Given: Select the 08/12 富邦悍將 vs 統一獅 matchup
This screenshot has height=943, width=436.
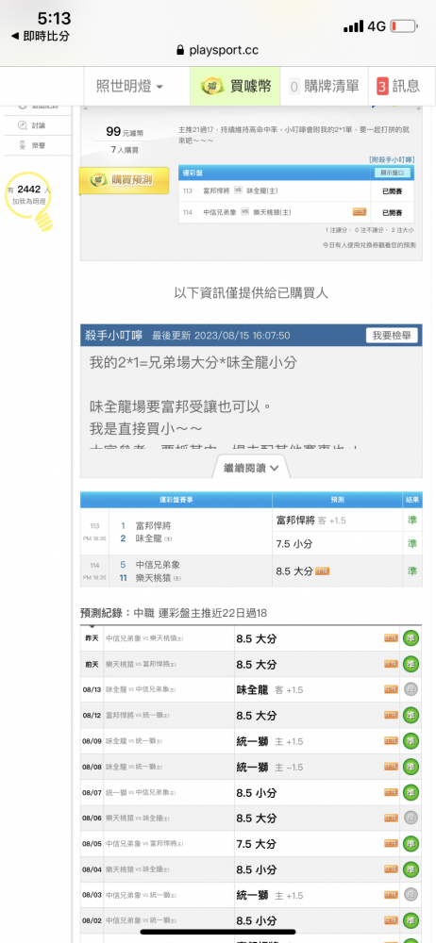Looking at the screenshot, I should tap(137, 715).
